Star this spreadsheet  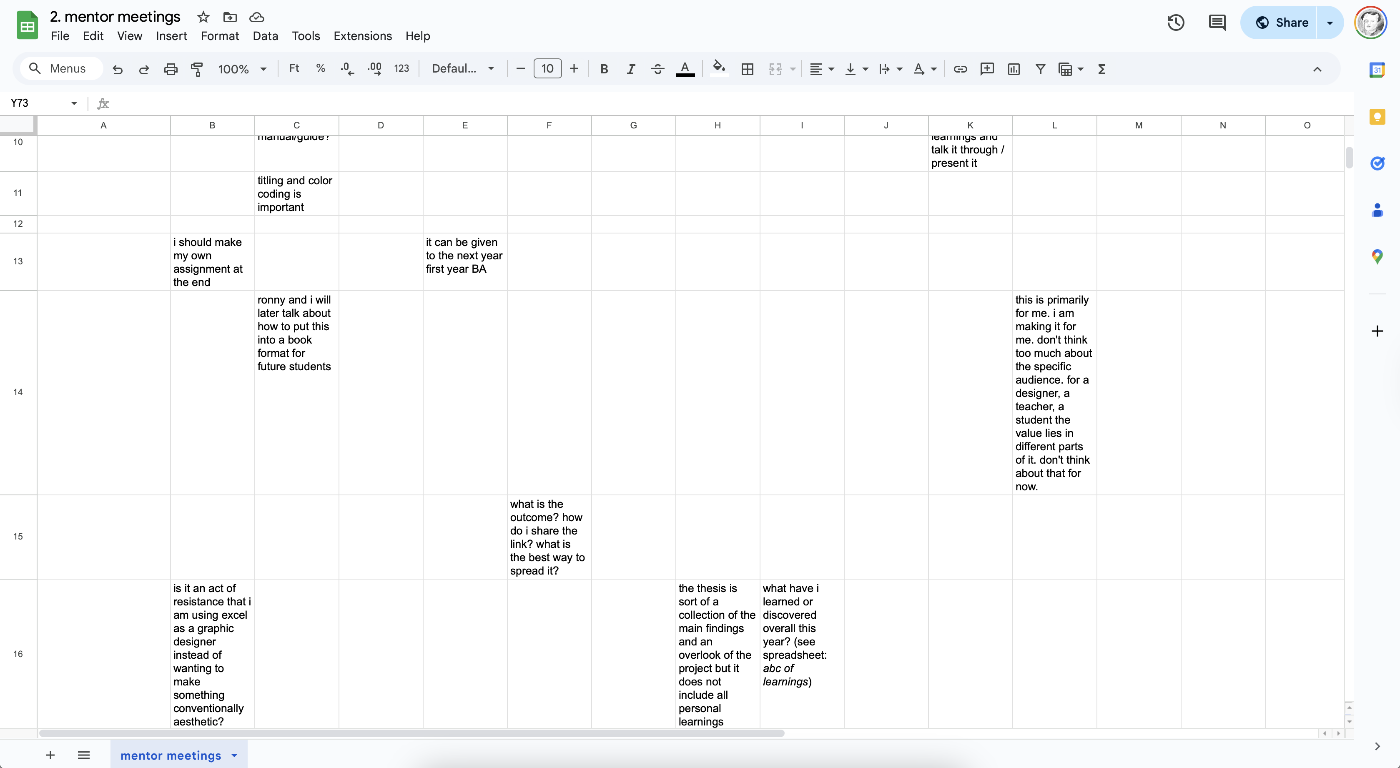(203, 17)
